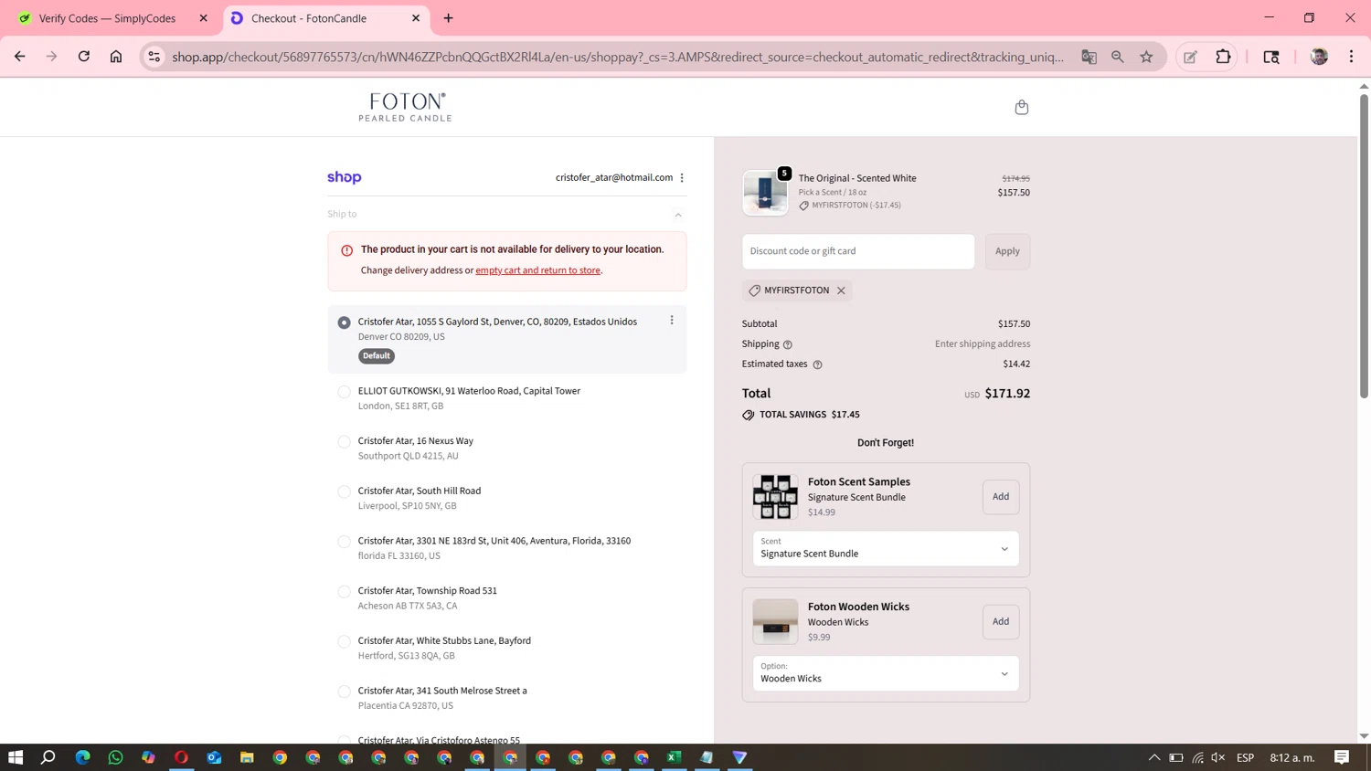The width and height of the screenshot is (1371, 771).
Task: Click the Total $171.92 amount
Action: click(x=1007, y=394)
